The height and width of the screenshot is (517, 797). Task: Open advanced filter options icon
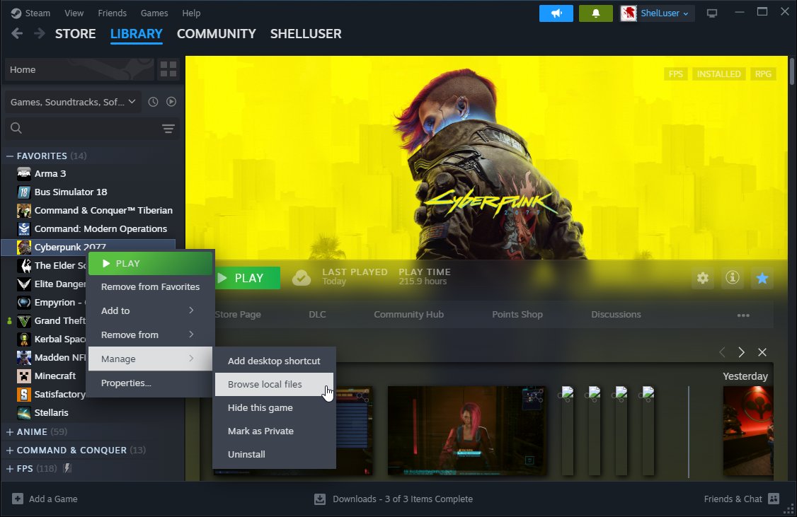pos(168,129)
